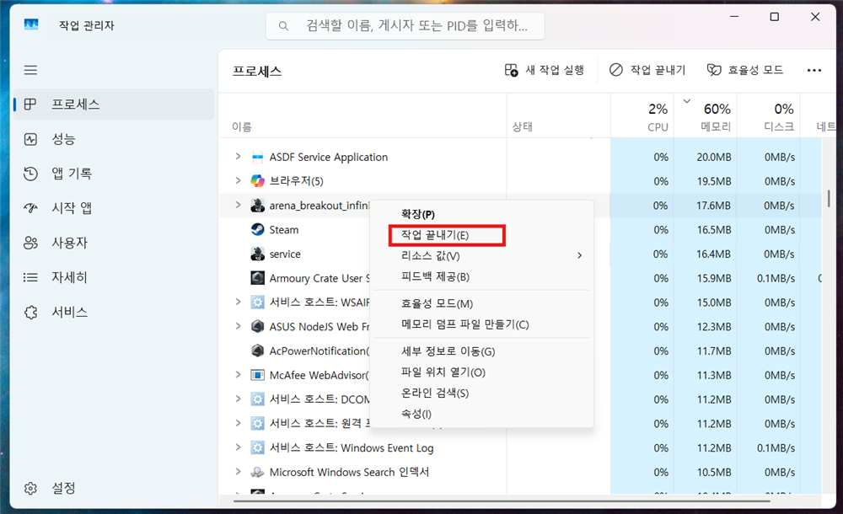
Task: Click the horizontal scrollbar at the bottom
Action: tap(501, 501)
